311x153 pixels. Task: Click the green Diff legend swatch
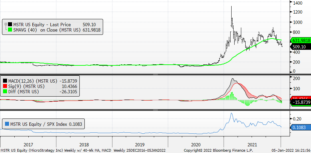click(5, 92)
